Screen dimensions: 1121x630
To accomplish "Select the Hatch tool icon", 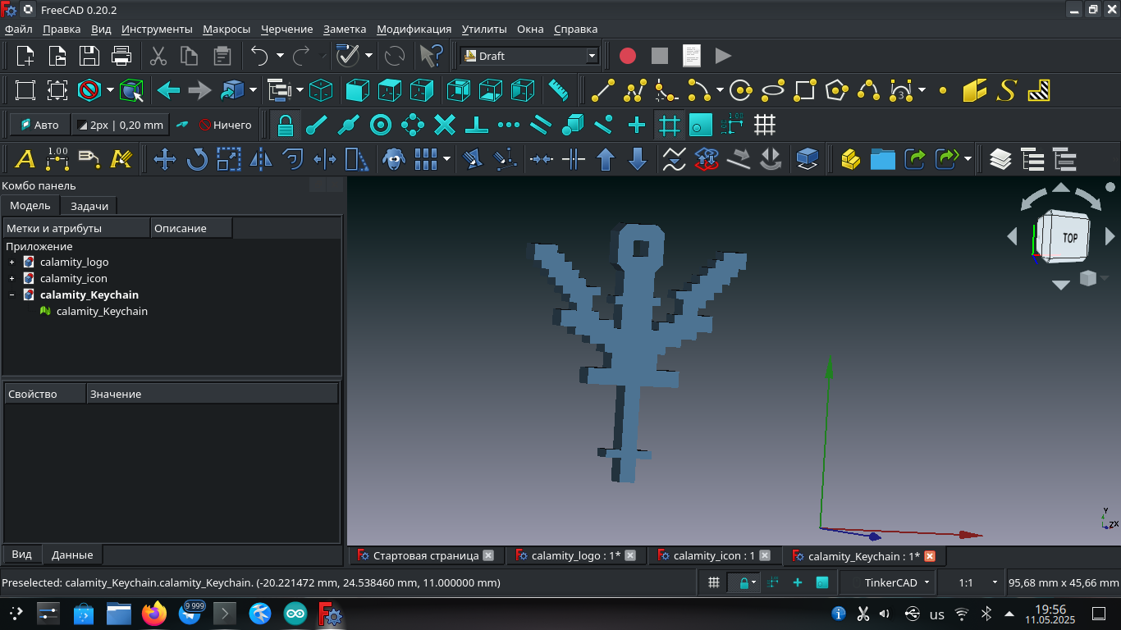I will click(x=1039, y=90).
